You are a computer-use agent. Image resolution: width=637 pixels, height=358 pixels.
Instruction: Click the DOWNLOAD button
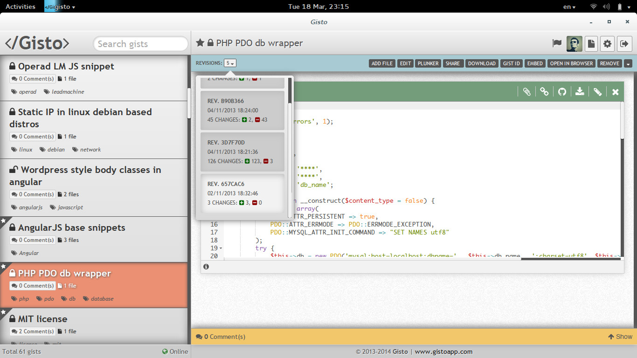[x=482, y=63]
